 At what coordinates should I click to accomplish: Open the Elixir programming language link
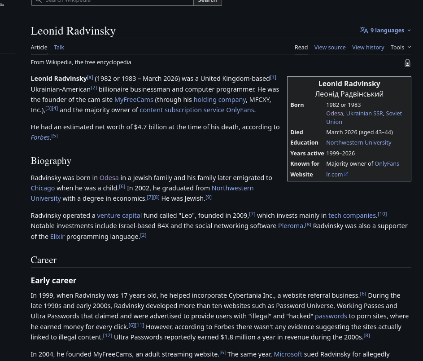click(x=57, y=237)
